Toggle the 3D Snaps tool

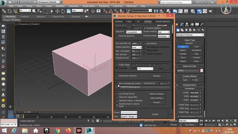(x=105, y=11)
